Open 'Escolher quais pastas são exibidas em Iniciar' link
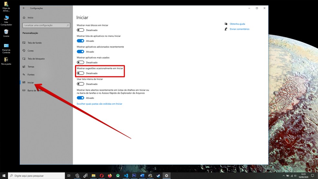 tap(100, 104)
